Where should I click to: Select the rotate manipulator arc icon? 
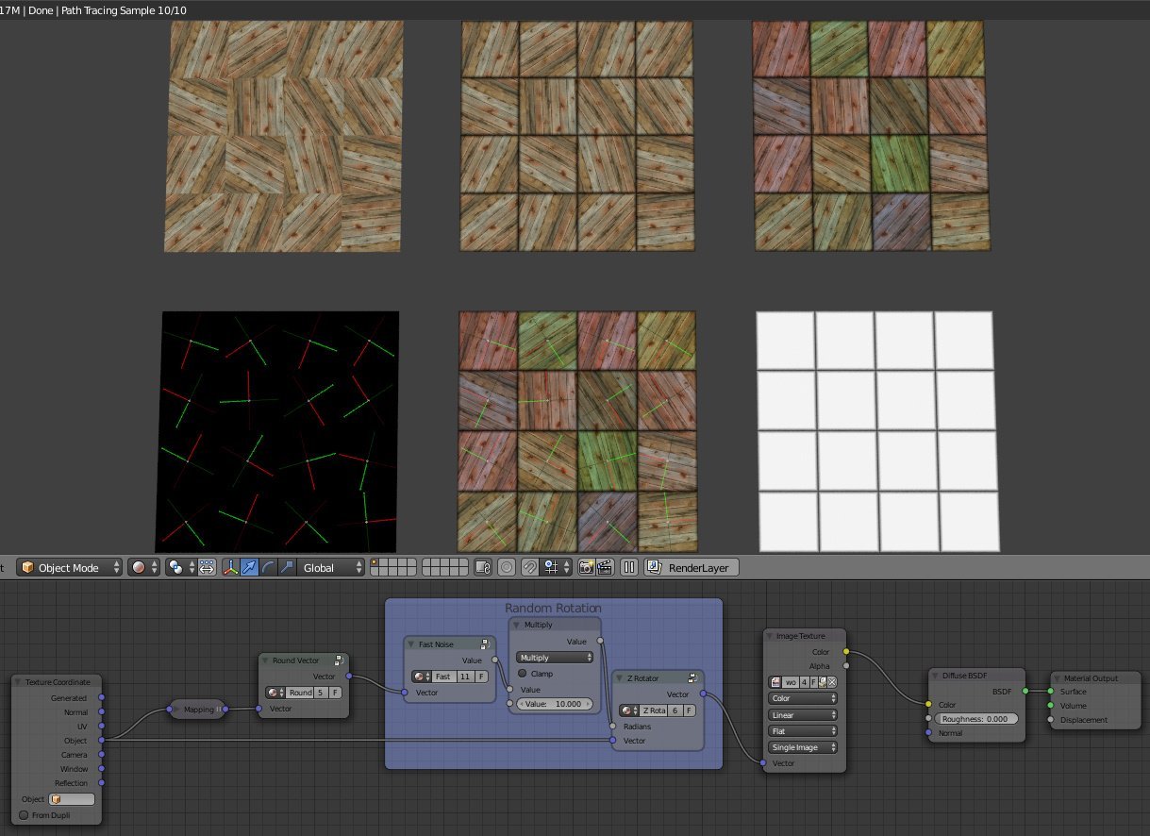point(269,568)
